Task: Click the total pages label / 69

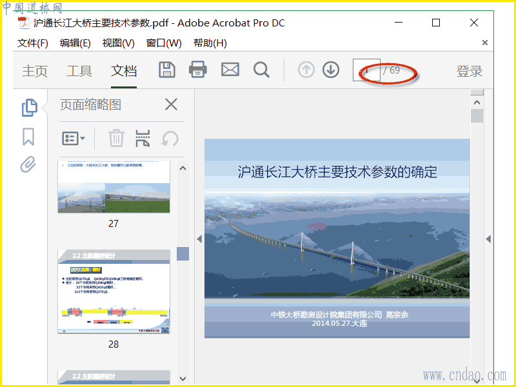Action: (x=392, y=70)
